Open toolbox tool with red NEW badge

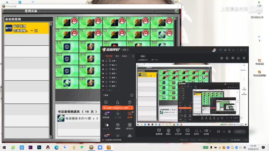[106, 136]
